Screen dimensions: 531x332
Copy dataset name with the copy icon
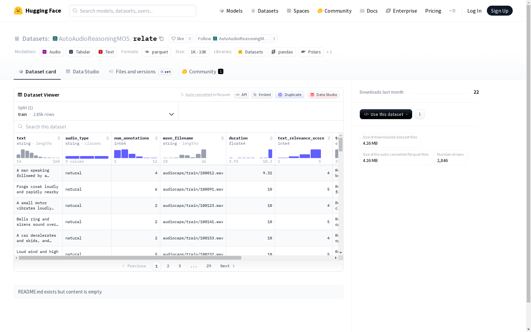coord(161,39)
